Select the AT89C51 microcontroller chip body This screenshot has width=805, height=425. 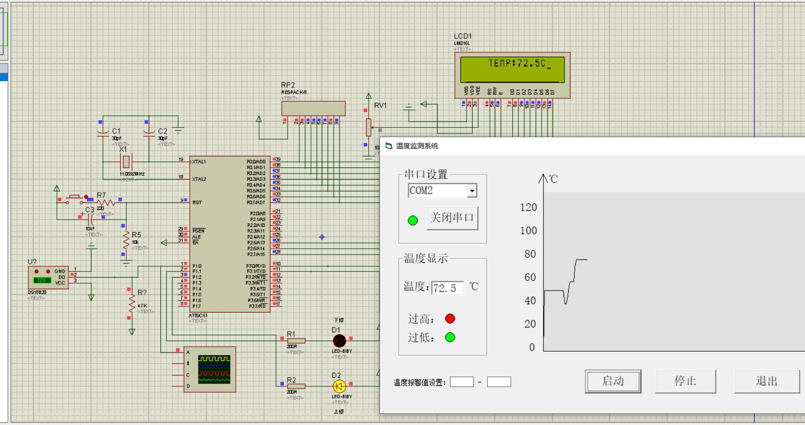click(230, 234)
